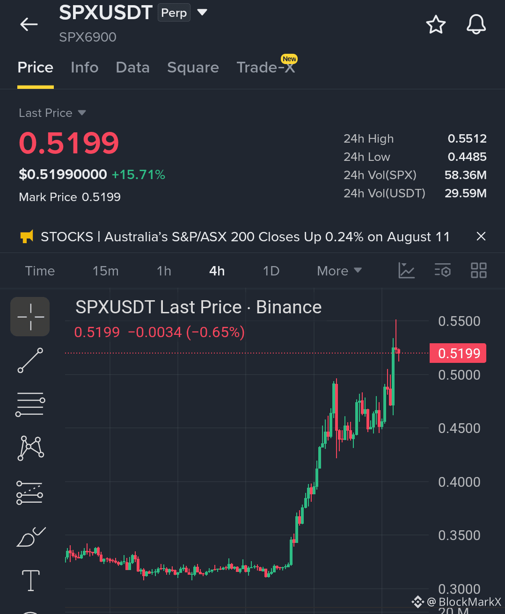Switch to the Info tab

85,67
